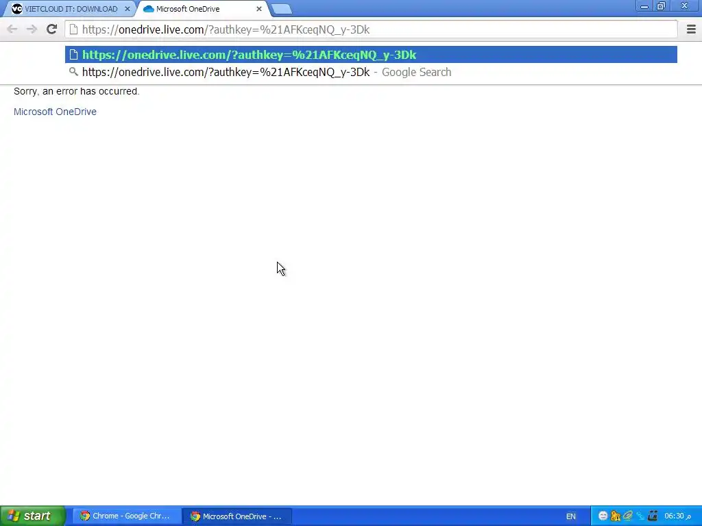
Task: Follow the Microsoft OneDrive link
Action: pos(55,112)
